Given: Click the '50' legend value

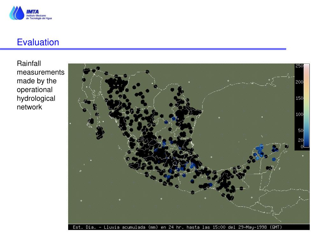Looking at the screenshot, I should coord(301,130).
